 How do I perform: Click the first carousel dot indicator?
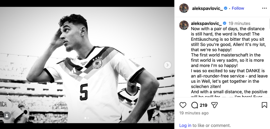coord(85,118)
